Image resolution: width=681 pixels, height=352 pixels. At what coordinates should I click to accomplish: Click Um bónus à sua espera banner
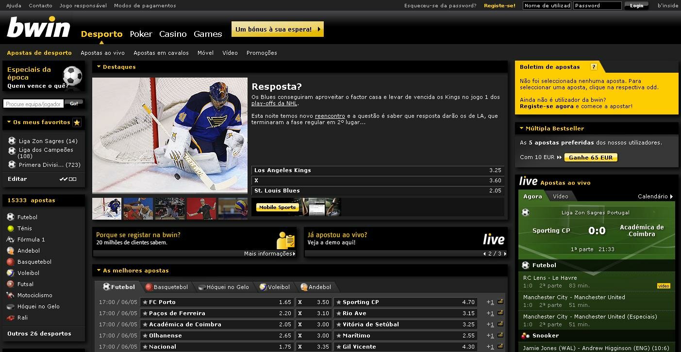278,29
